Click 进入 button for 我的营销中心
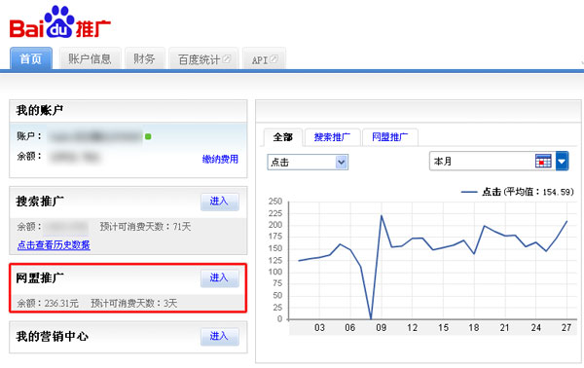Viewport: 584px width, 368px height. [219, 336]
